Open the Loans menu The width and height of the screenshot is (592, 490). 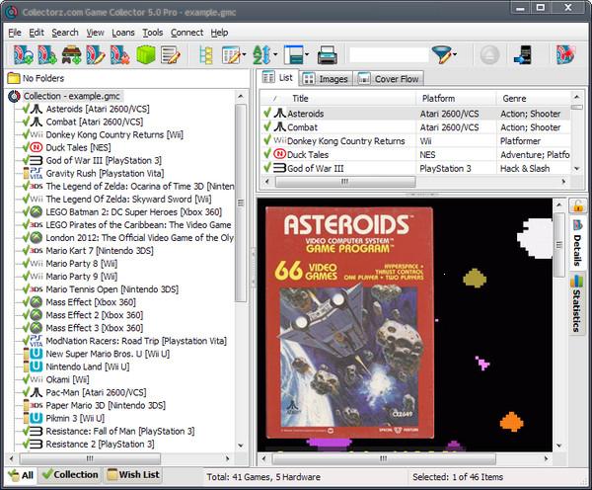tap(123, 33)
